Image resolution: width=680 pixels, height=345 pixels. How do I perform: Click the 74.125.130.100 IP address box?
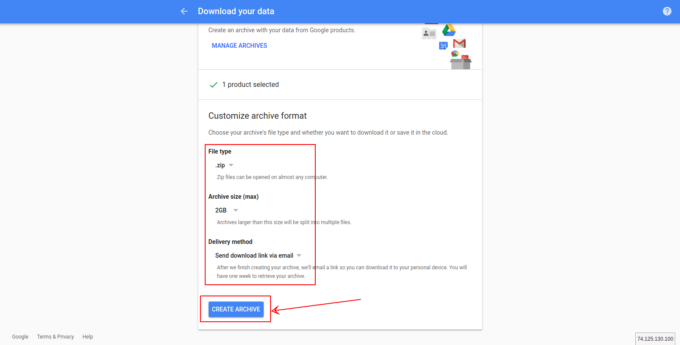tap(655, 339)
